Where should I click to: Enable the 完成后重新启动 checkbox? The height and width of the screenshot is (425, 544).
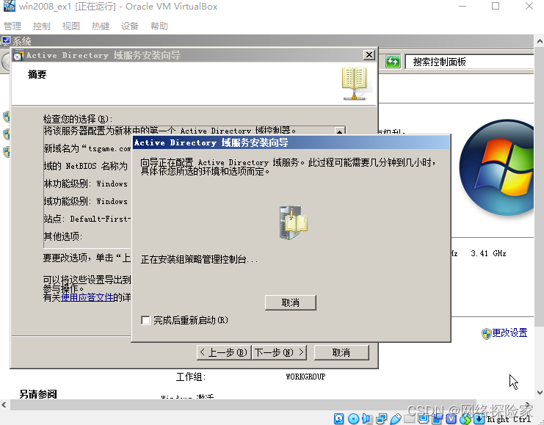click(x=145, y=320)
